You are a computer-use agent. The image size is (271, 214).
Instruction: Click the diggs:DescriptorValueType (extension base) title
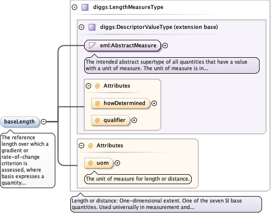coord(159,27)
